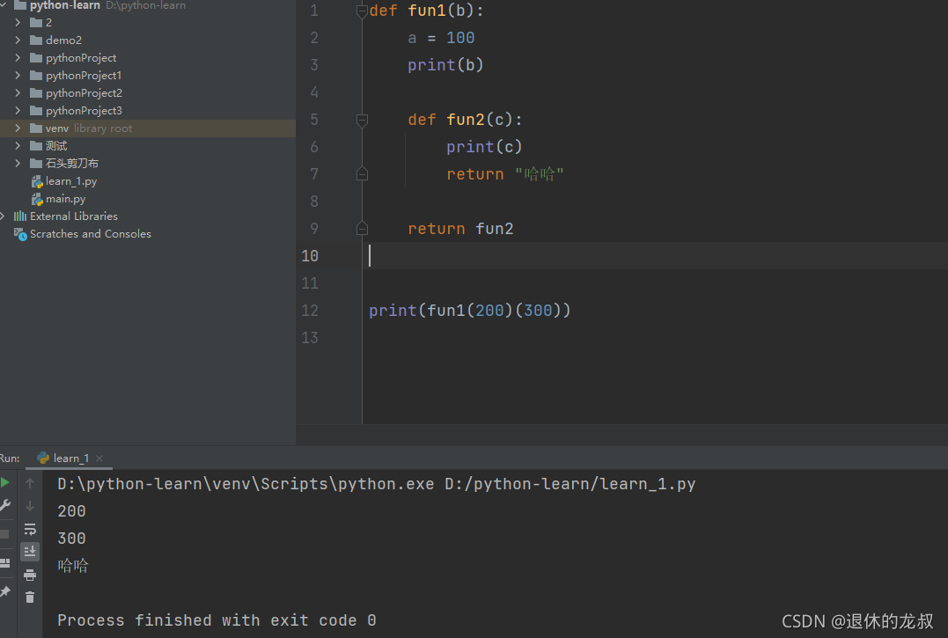Image resolution: width=948 pixels, height=638 pixels.
Task: Select main.py in the project tree
Action: 65,198
